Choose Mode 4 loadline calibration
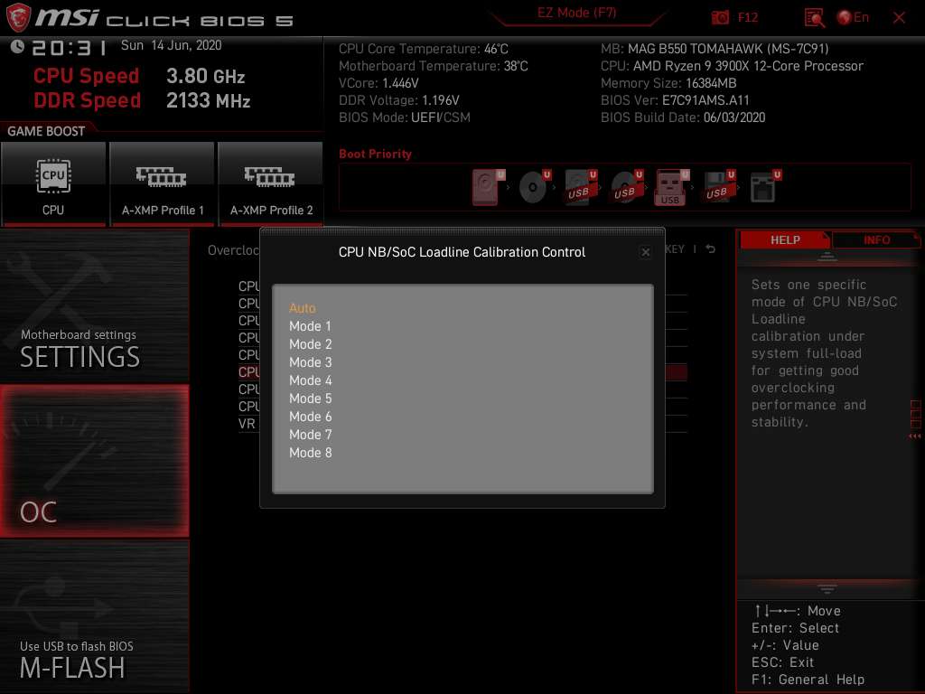925x694 pixels. pyautogui.click(x=311, y=380)
